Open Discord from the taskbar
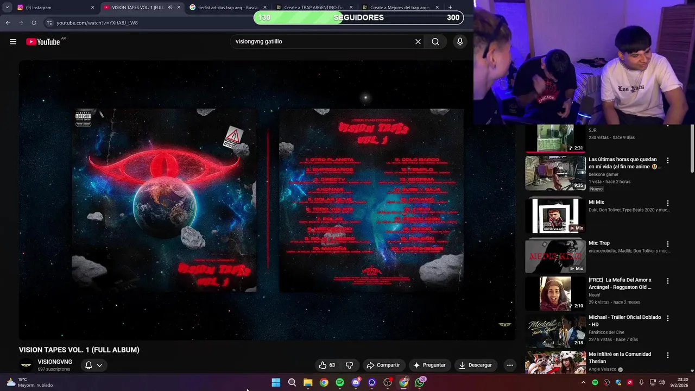The height and width of the screenshot is (391, 695). coord(356,382)
